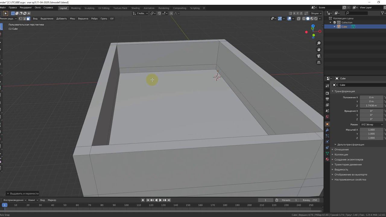Screen dimensions: 386x217
Task: Open the Physics properties tab icon
Action: pos(327,142)
